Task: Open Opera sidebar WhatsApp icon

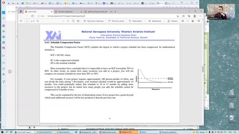Action: point(4,31)
